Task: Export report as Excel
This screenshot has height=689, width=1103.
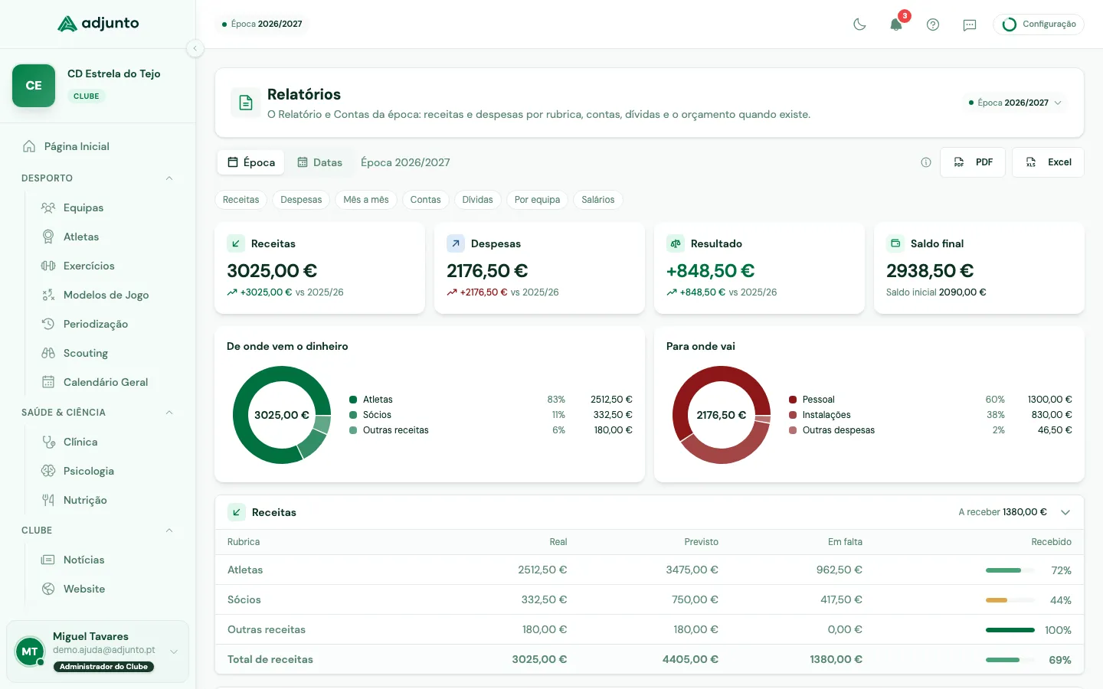Action: click(1048, 162)
